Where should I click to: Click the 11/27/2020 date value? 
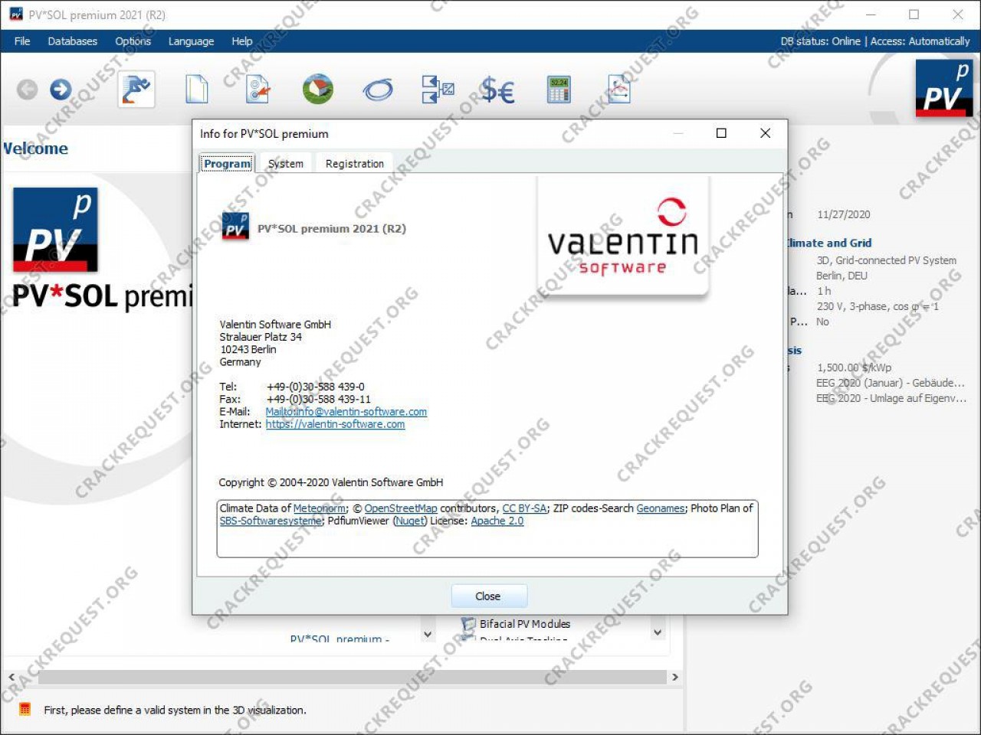(x=844, y=214)
